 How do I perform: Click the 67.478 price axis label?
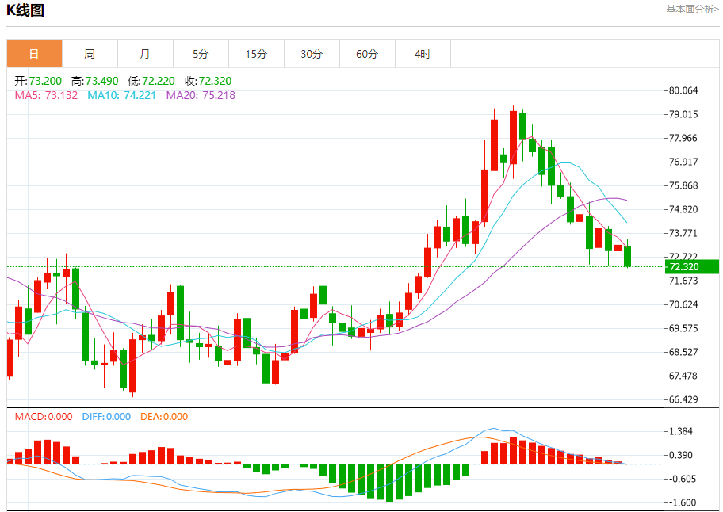point(683,376)
